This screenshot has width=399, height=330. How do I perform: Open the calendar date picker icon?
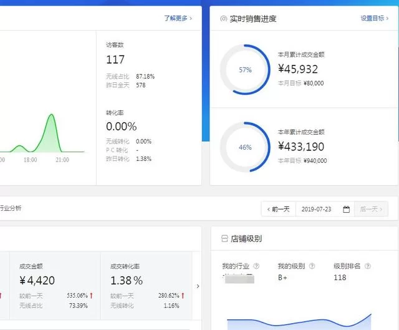(346, 210)
